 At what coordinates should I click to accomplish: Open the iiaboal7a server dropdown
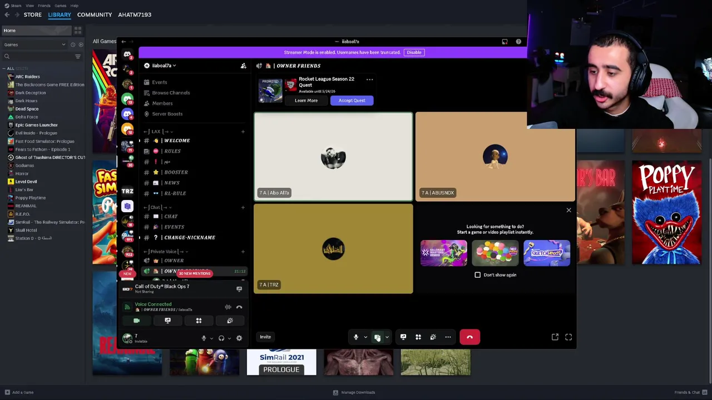point(160,66)
